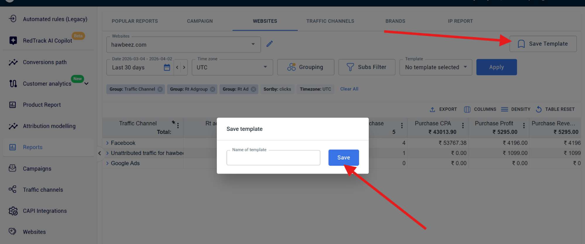Image resolution: width=585 pixels, height=244 pixels.
Task: Click the Export upload icon
Action: pyautogui.click(x=432, y=109)
